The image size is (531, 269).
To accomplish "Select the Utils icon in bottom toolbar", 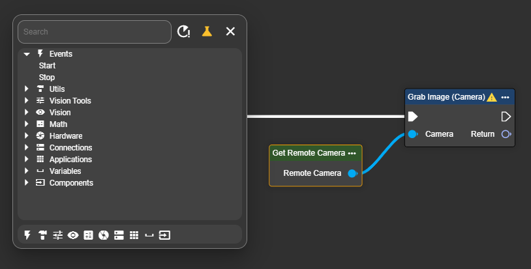I will click(42, 235).
